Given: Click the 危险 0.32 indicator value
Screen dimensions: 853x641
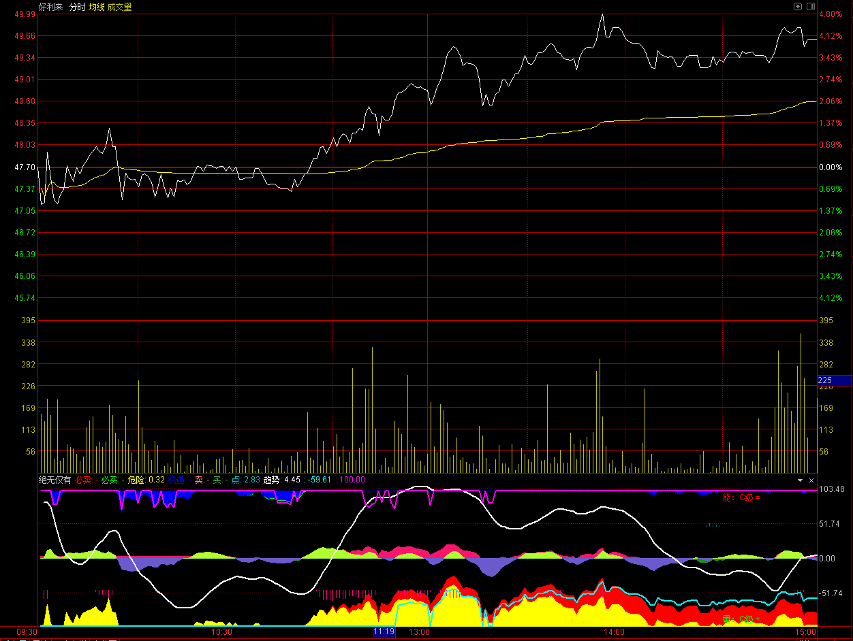Looking at the screenshot, I should coord(146,480).
